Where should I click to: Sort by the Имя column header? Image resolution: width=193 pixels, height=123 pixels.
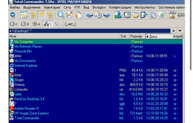64,36
